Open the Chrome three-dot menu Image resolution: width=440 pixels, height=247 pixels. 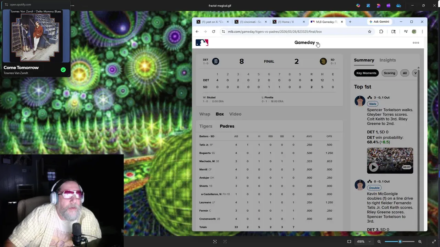(x=422, y=32)
